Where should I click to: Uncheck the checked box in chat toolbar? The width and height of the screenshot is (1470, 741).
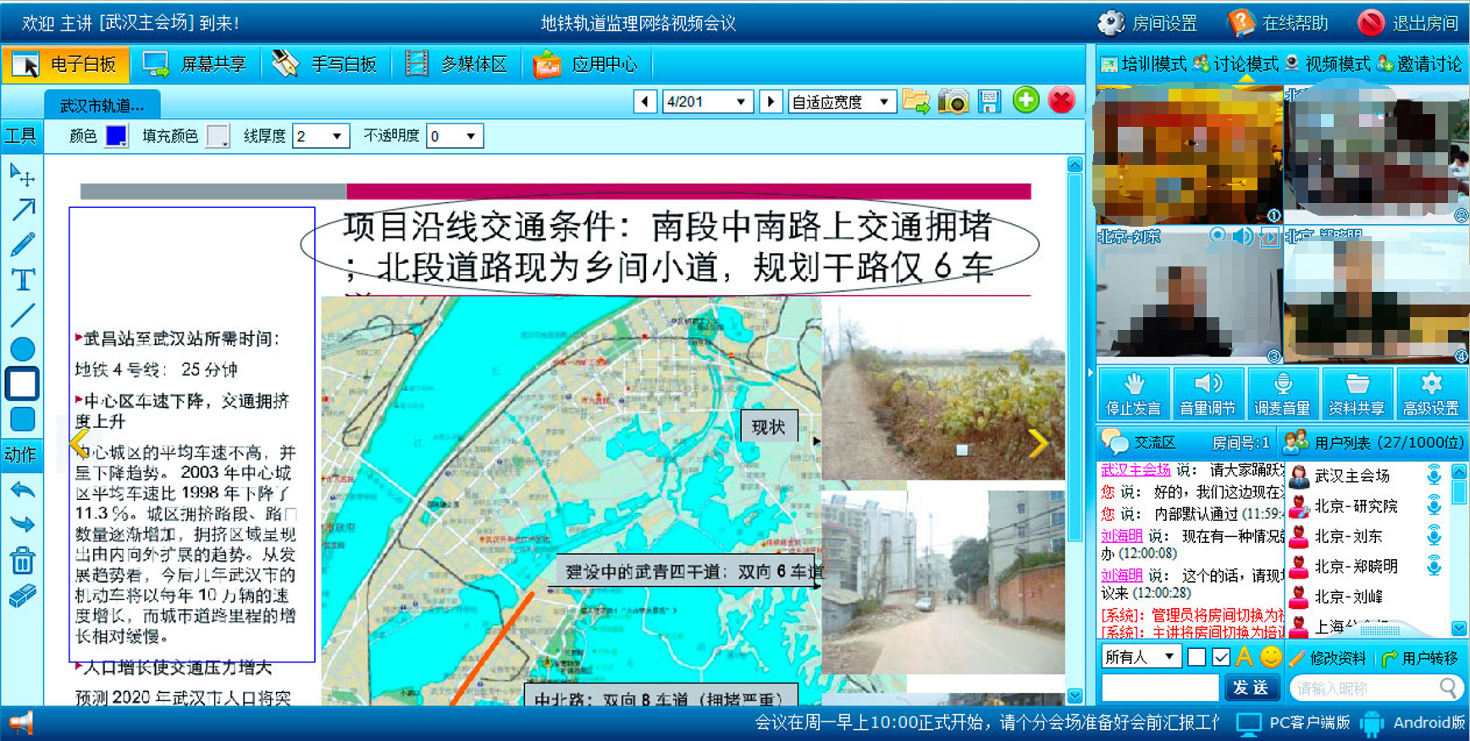(x=1220, y=657)
